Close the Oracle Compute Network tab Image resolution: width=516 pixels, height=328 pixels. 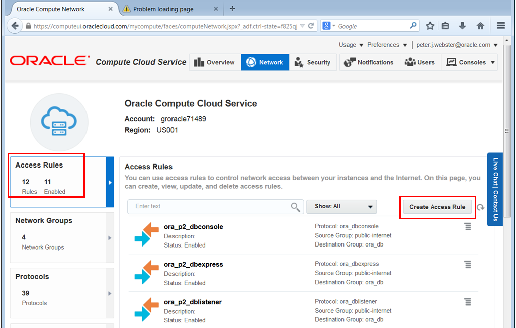click(x=111, y=9)
